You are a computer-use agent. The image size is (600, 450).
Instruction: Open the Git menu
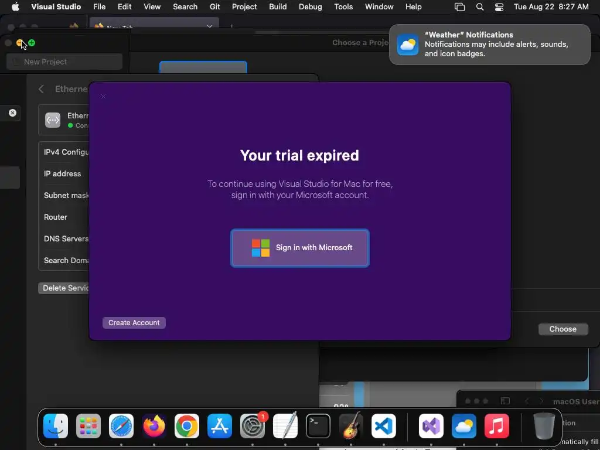214,6
